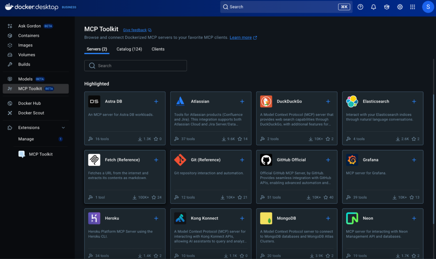Open Ask Gordon beta assistant
Viewport: 436px width, 259px height.
click(x=30, y=26)
